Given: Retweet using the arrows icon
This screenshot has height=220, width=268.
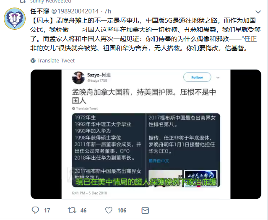Looking at the screenshot, I should click(x=72, y=210).
